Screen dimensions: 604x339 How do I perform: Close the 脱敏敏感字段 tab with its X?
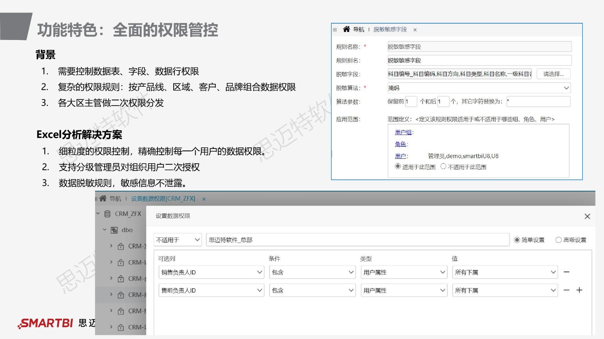[415, 30]
